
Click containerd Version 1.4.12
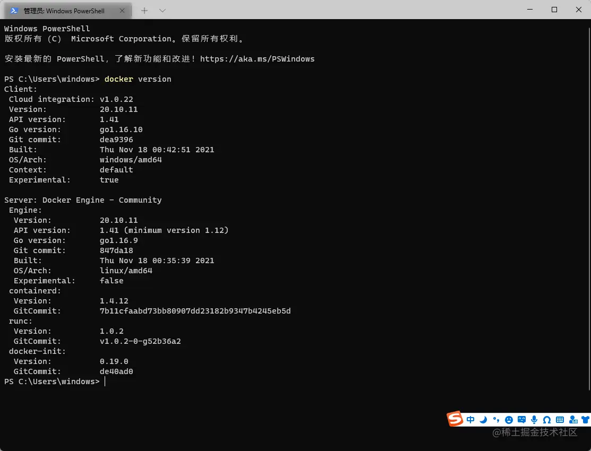(114, 301)
